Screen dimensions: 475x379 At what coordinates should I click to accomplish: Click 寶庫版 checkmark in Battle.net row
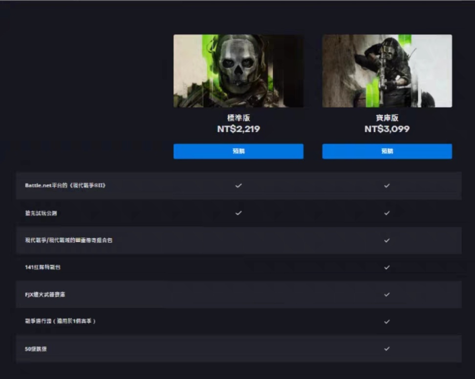coord(387,186)
